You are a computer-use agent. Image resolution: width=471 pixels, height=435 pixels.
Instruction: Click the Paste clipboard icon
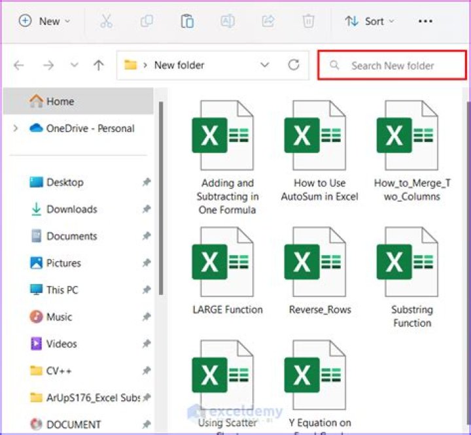[187, 22]
